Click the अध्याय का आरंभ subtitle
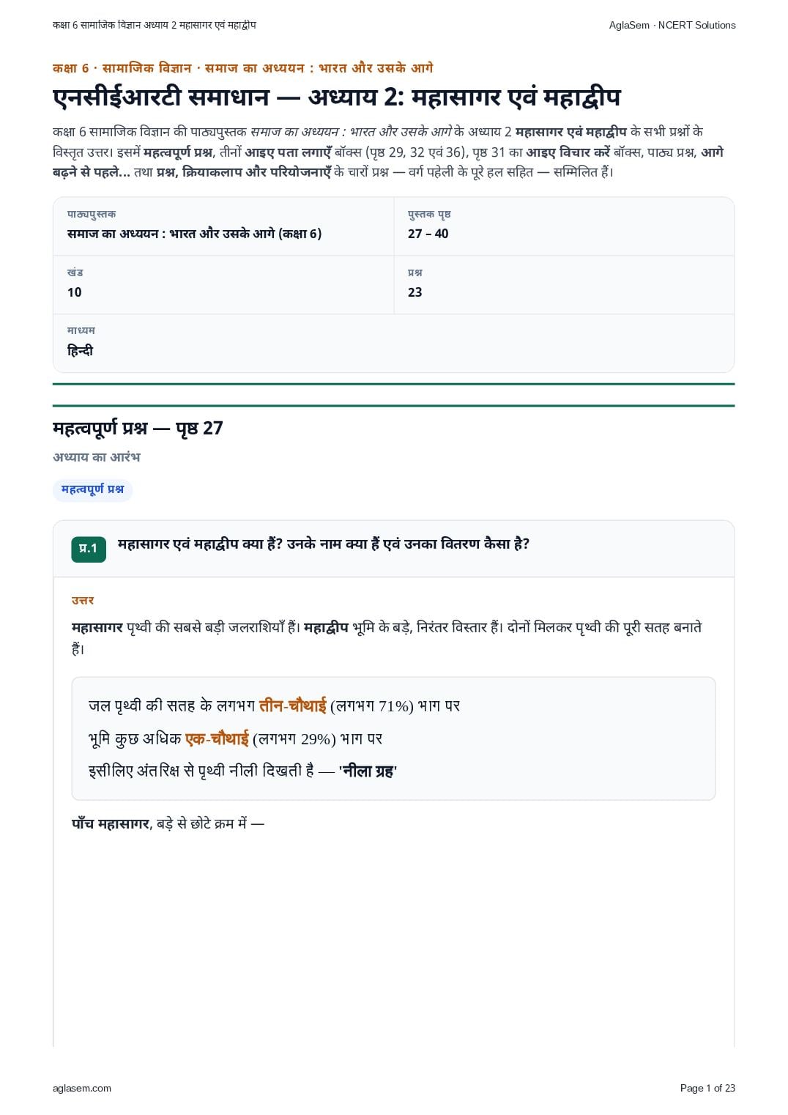 point(96,457)
